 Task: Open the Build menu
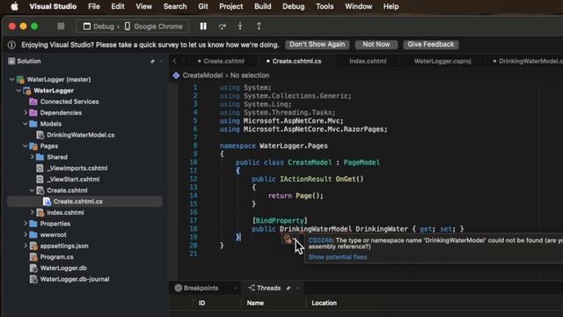click(262, 6)
